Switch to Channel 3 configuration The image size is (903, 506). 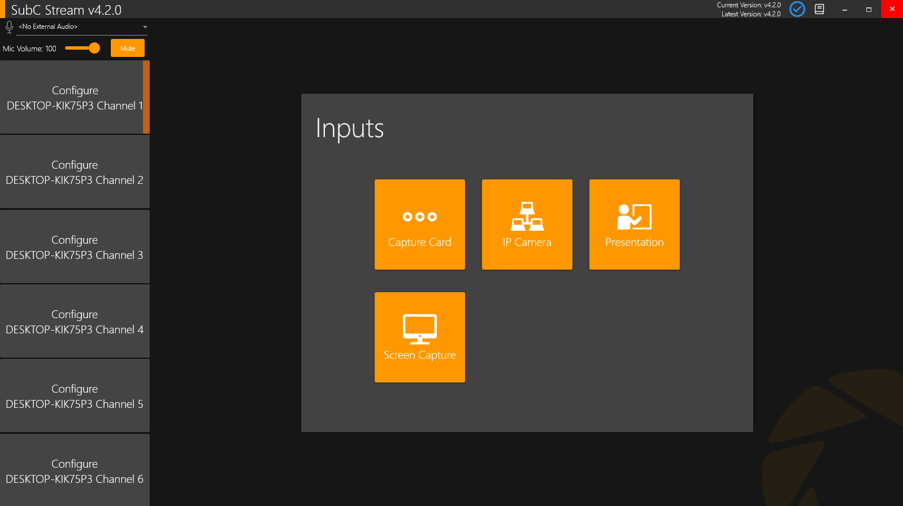(75, 247)
